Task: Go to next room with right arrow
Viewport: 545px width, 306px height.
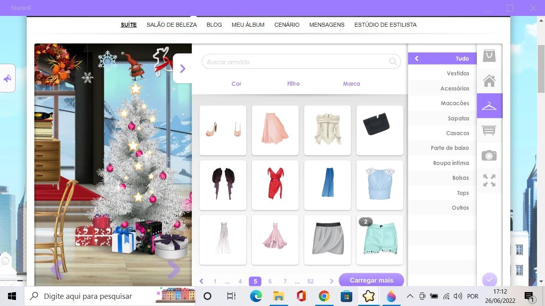Action: tap(174, 270)
